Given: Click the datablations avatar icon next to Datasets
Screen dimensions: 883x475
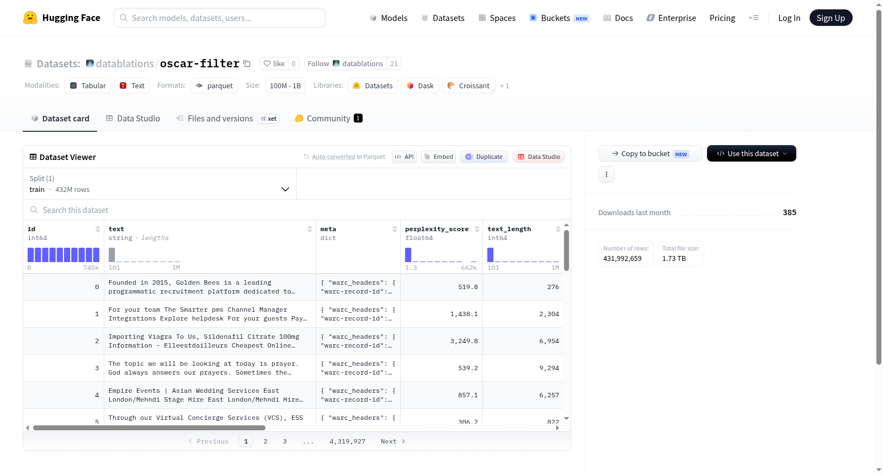Looking at the screenshot, I should click(x=90, y=63).
